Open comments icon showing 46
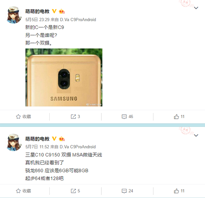The height and width of the screenshot is (198, 205). 124,117
